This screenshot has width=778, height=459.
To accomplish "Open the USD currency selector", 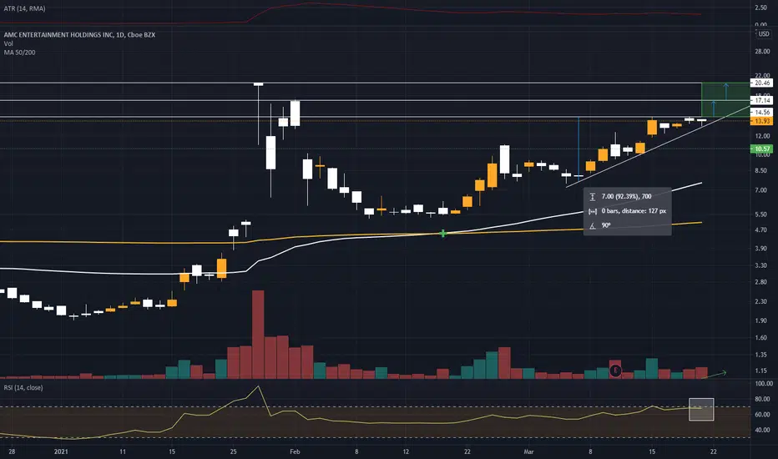I will pos(764,33).
